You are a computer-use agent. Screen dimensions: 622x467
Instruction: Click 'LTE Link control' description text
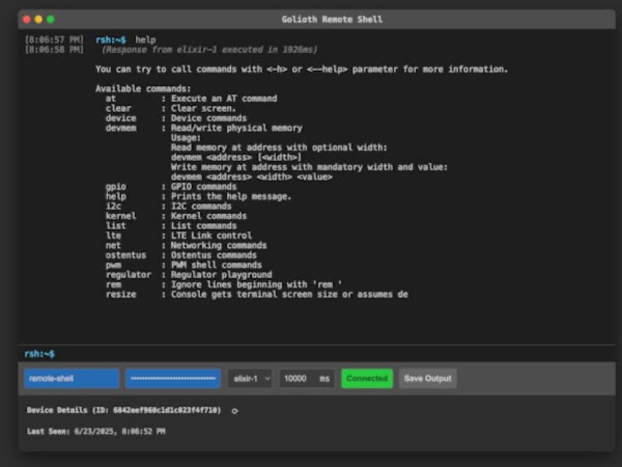[211, 235]
